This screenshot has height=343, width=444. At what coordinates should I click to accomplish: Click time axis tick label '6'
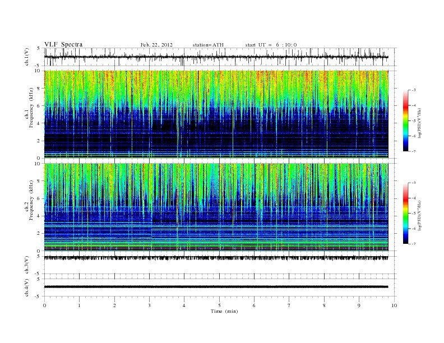tap(254, 305)
